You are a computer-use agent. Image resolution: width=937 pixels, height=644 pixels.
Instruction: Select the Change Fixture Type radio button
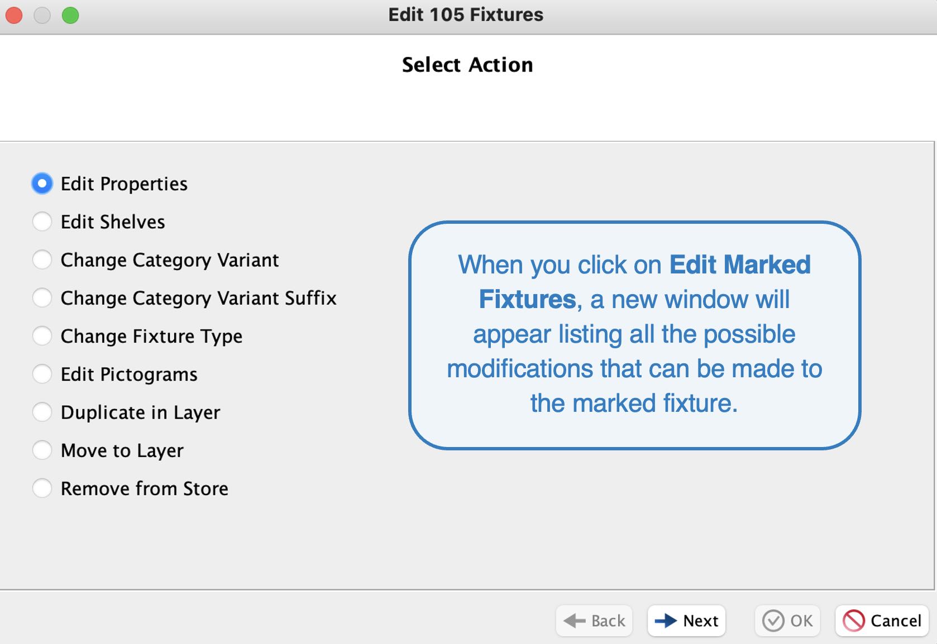coord(42,336)
